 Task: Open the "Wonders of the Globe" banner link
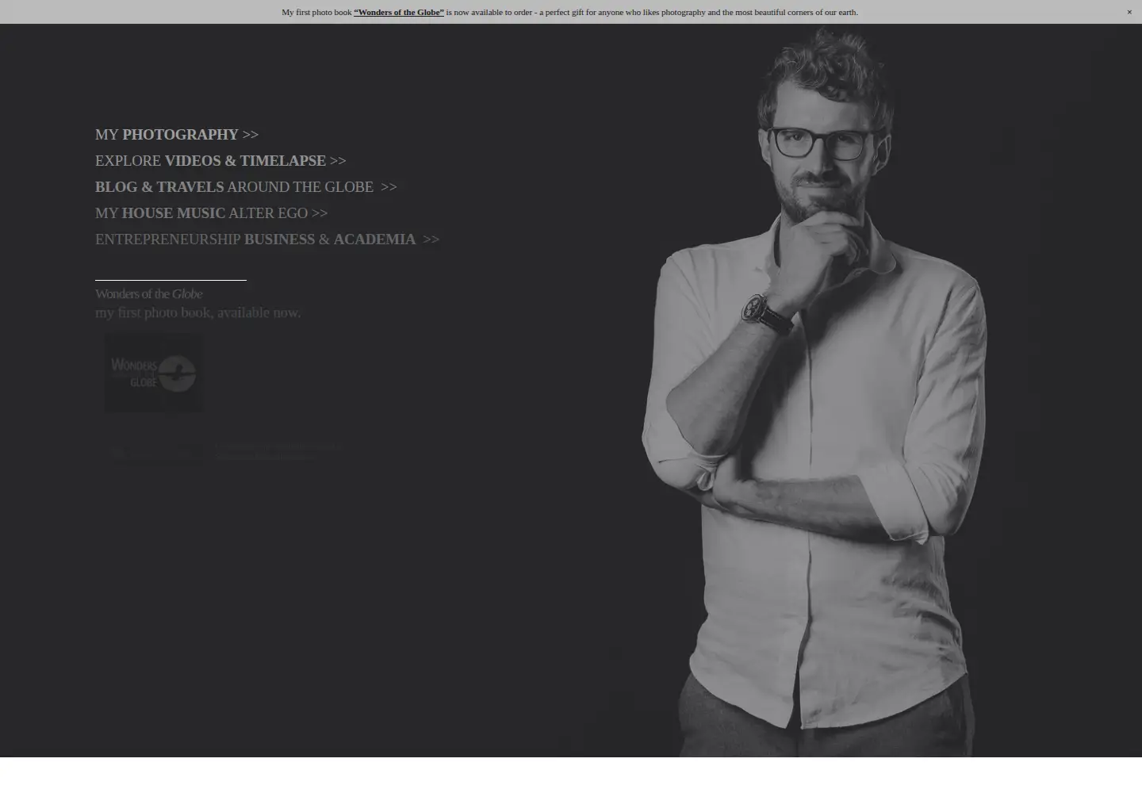point(399,12)
